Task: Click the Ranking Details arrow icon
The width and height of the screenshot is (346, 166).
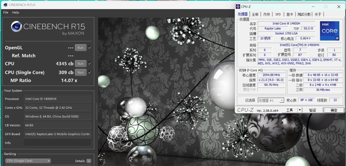Action: point(89,161)
